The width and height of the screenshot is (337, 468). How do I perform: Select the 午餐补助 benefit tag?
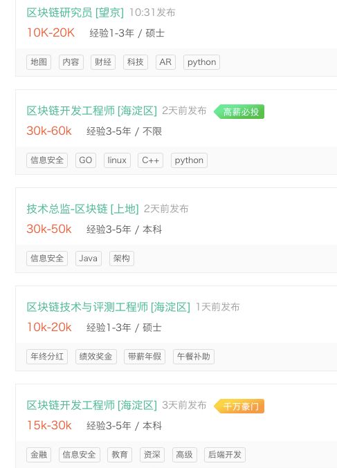(x=194, y=357)
